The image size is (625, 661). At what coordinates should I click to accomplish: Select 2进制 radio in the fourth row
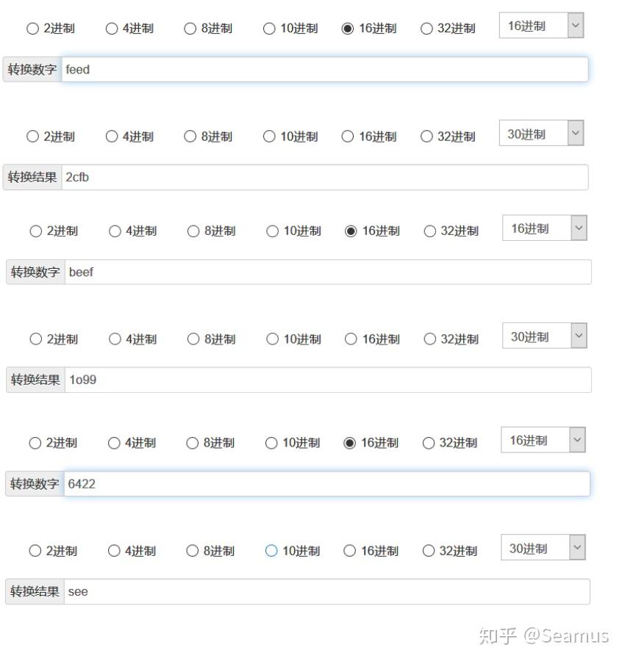point(35,339)
